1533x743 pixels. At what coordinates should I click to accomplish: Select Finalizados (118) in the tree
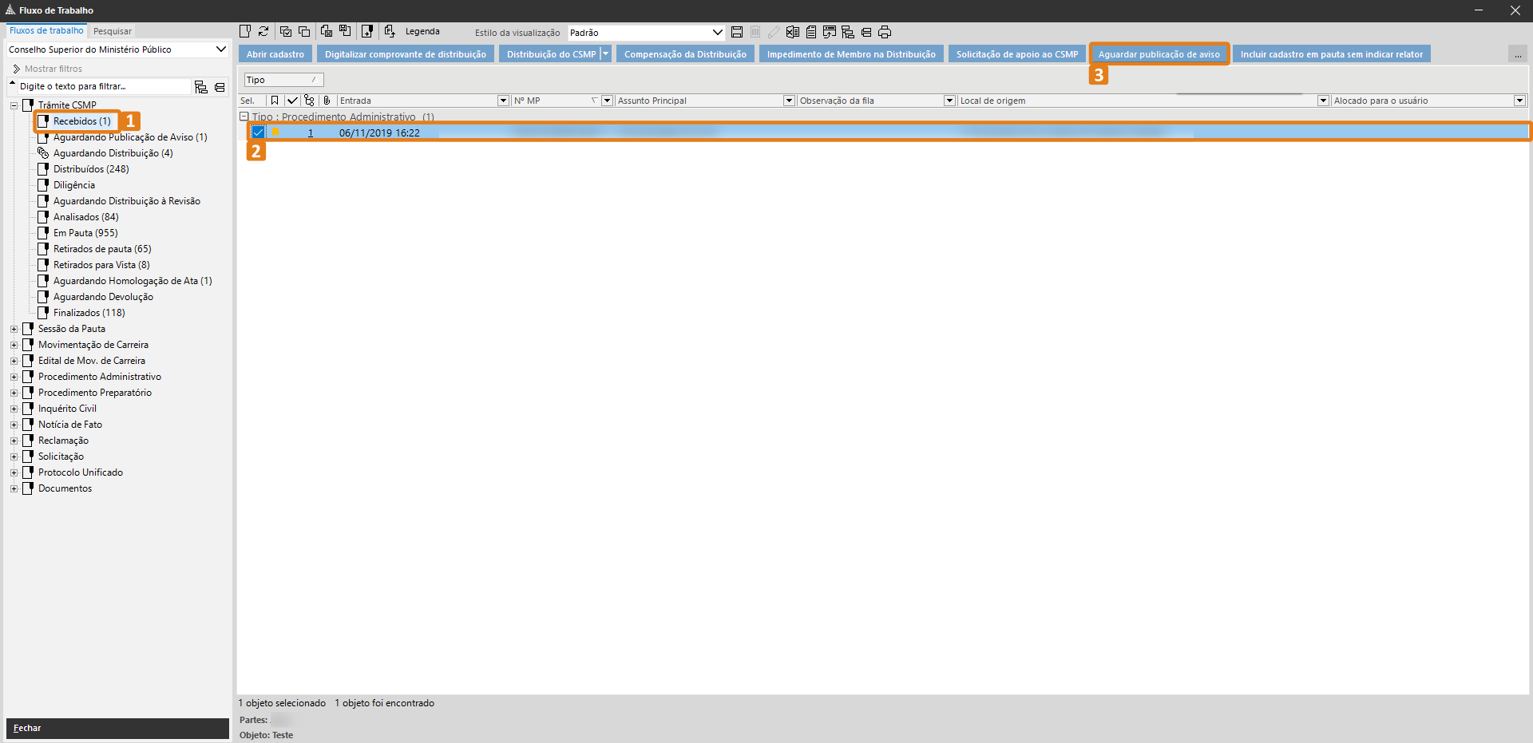89,313
